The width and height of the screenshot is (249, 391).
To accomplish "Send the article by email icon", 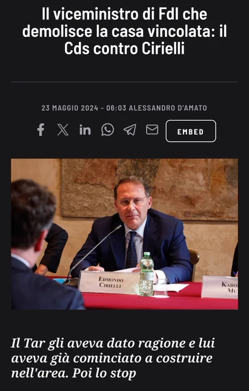I will coord(152,130).
